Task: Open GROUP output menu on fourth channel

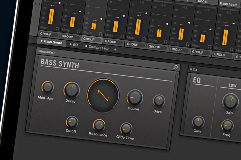Action: [x=113, y=42]
